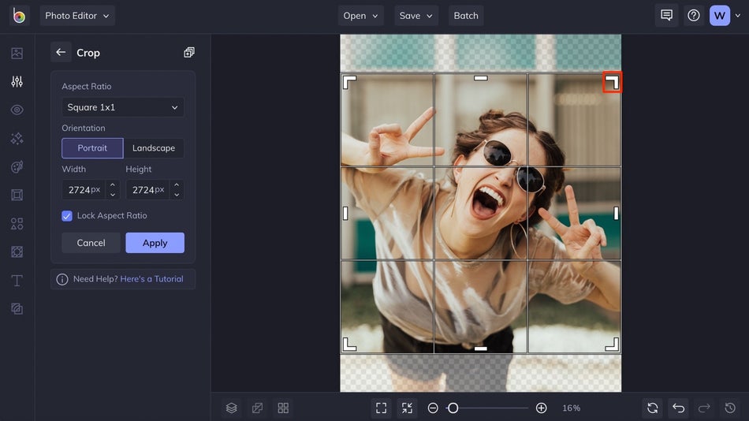Expand the Square 1x1 aspect ratio dropdown
Screen dimensions: 749x421
pyautogui.click(x=123, y=107)
